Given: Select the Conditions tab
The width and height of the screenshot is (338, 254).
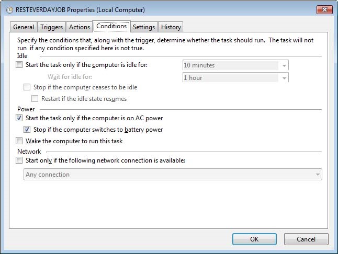Looking at the screenshot, I should click(x=111, y=26).
